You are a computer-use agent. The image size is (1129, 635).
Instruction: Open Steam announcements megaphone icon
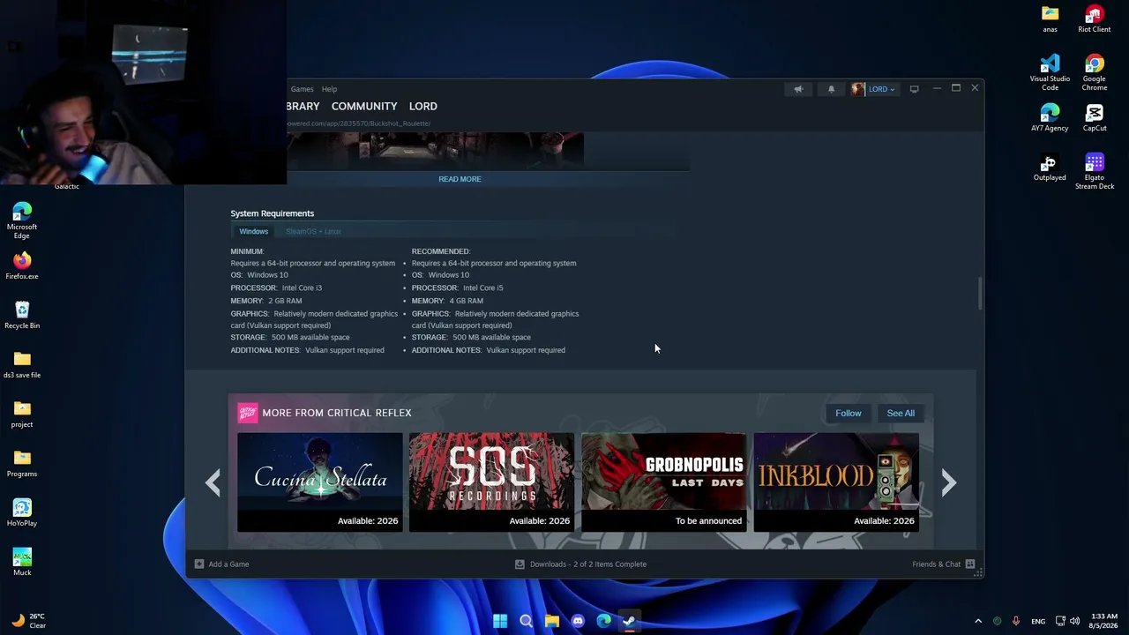point(798,89)
